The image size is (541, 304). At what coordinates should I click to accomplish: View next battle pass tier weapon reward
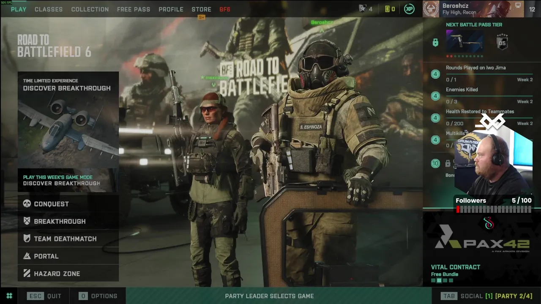[465, 41]
